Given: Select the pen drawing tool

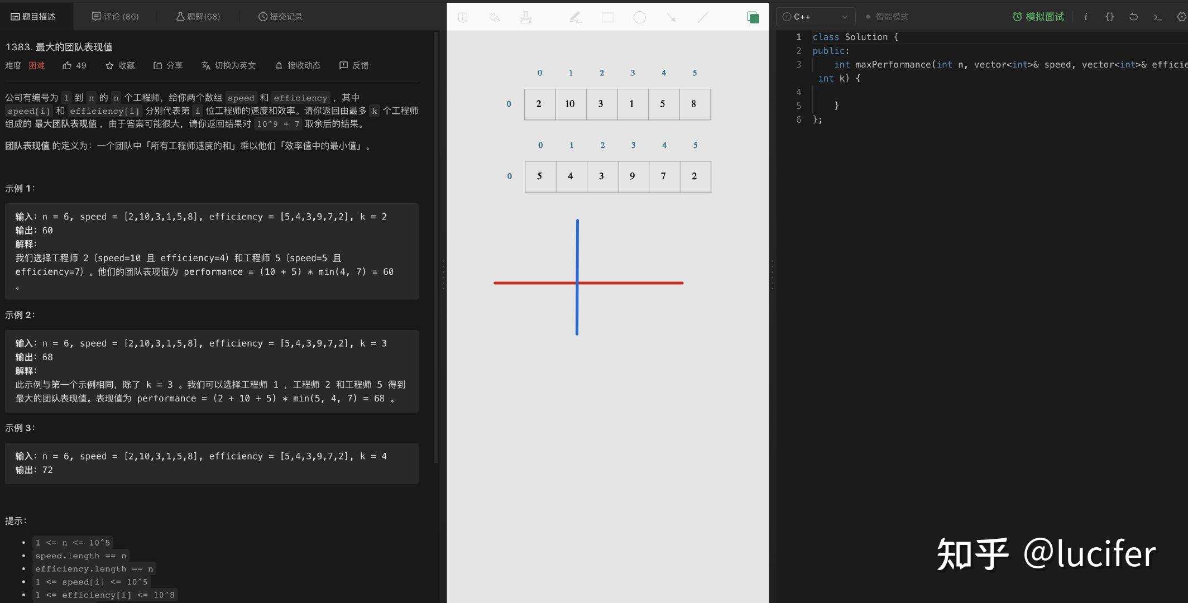Looking at the screenshot, I should coord(576,18).
